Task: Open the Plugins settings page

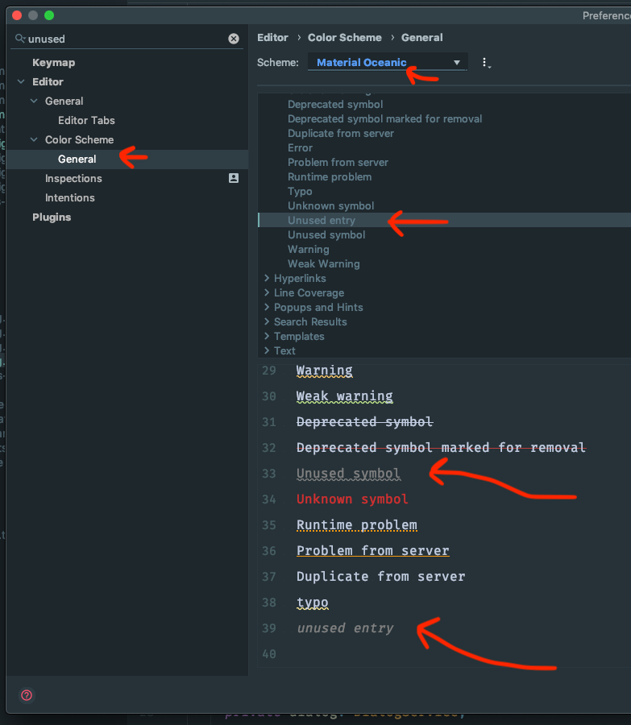Action: (52, 217)
